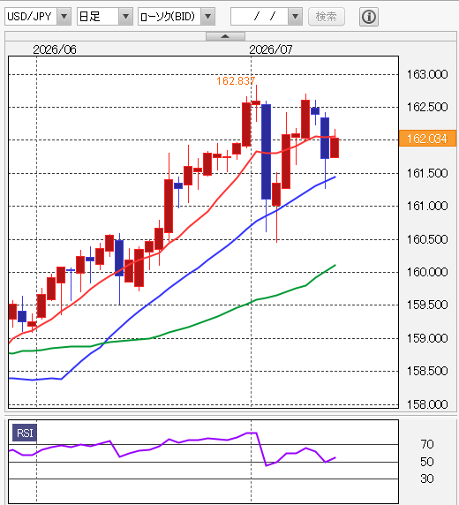Click the 2026/06 date axis label

[55, 49]
